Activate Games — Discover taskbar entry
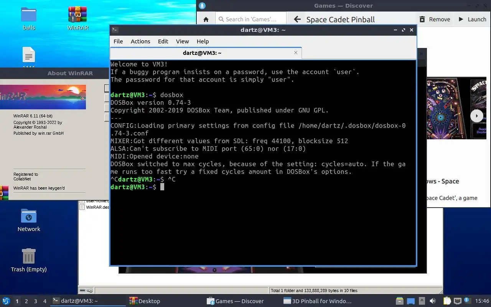 tap(243, 301)
